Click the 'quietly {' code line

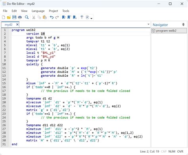pyautogui.click(x=35, y=64)
